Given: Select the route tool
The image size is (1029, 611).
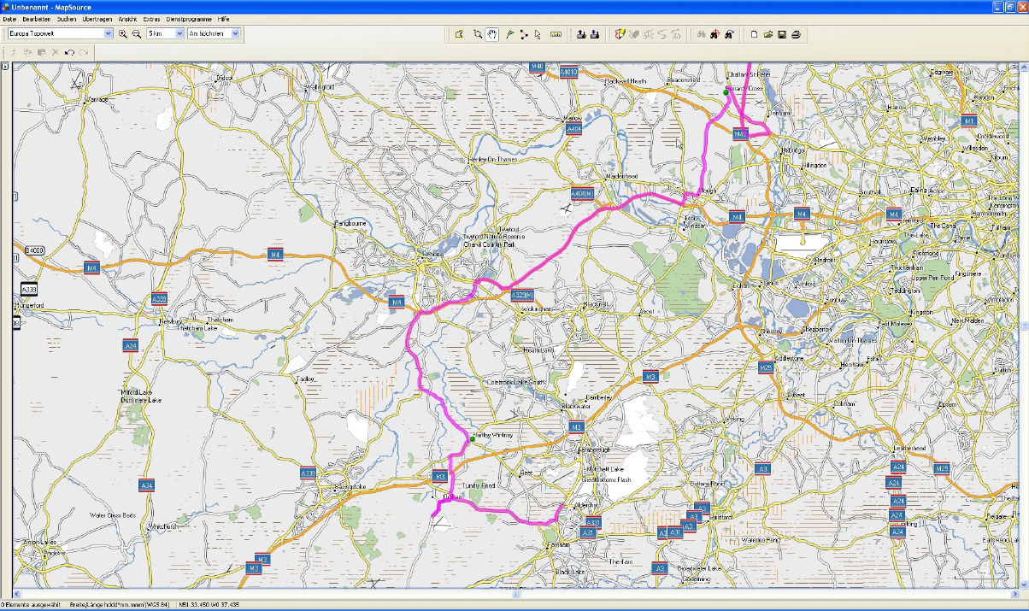Looking at the screenshot, I should (523, 34).
